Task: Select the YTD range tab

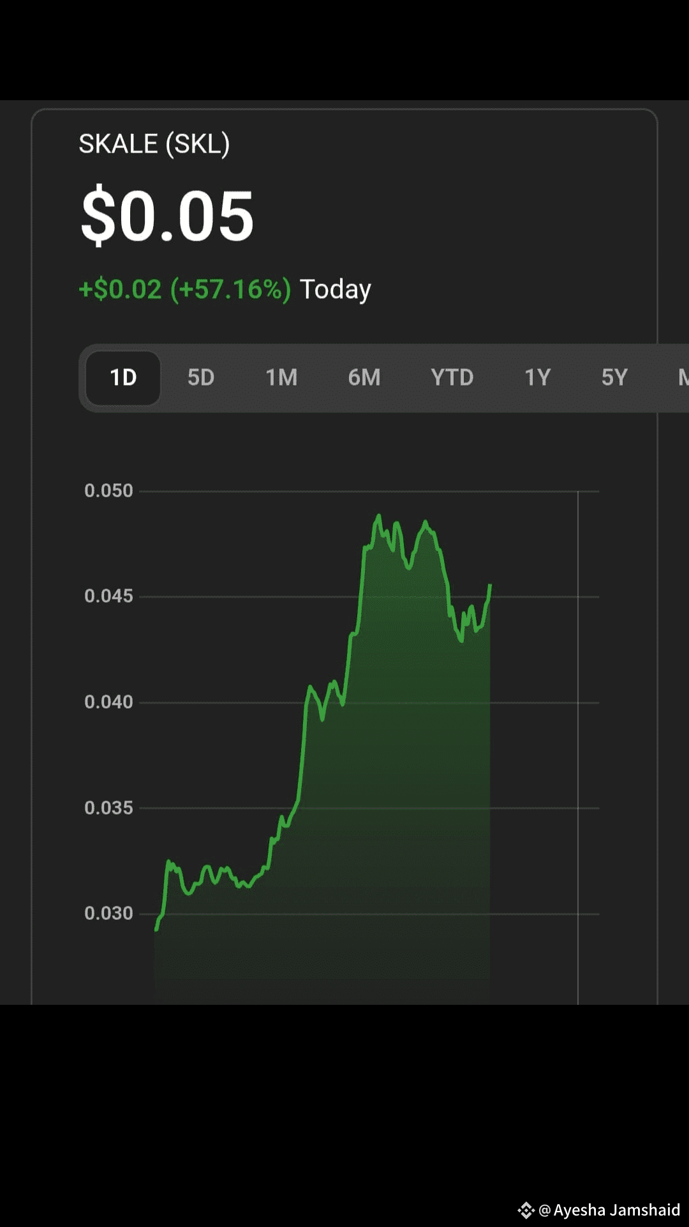Action: pos(452,377)
